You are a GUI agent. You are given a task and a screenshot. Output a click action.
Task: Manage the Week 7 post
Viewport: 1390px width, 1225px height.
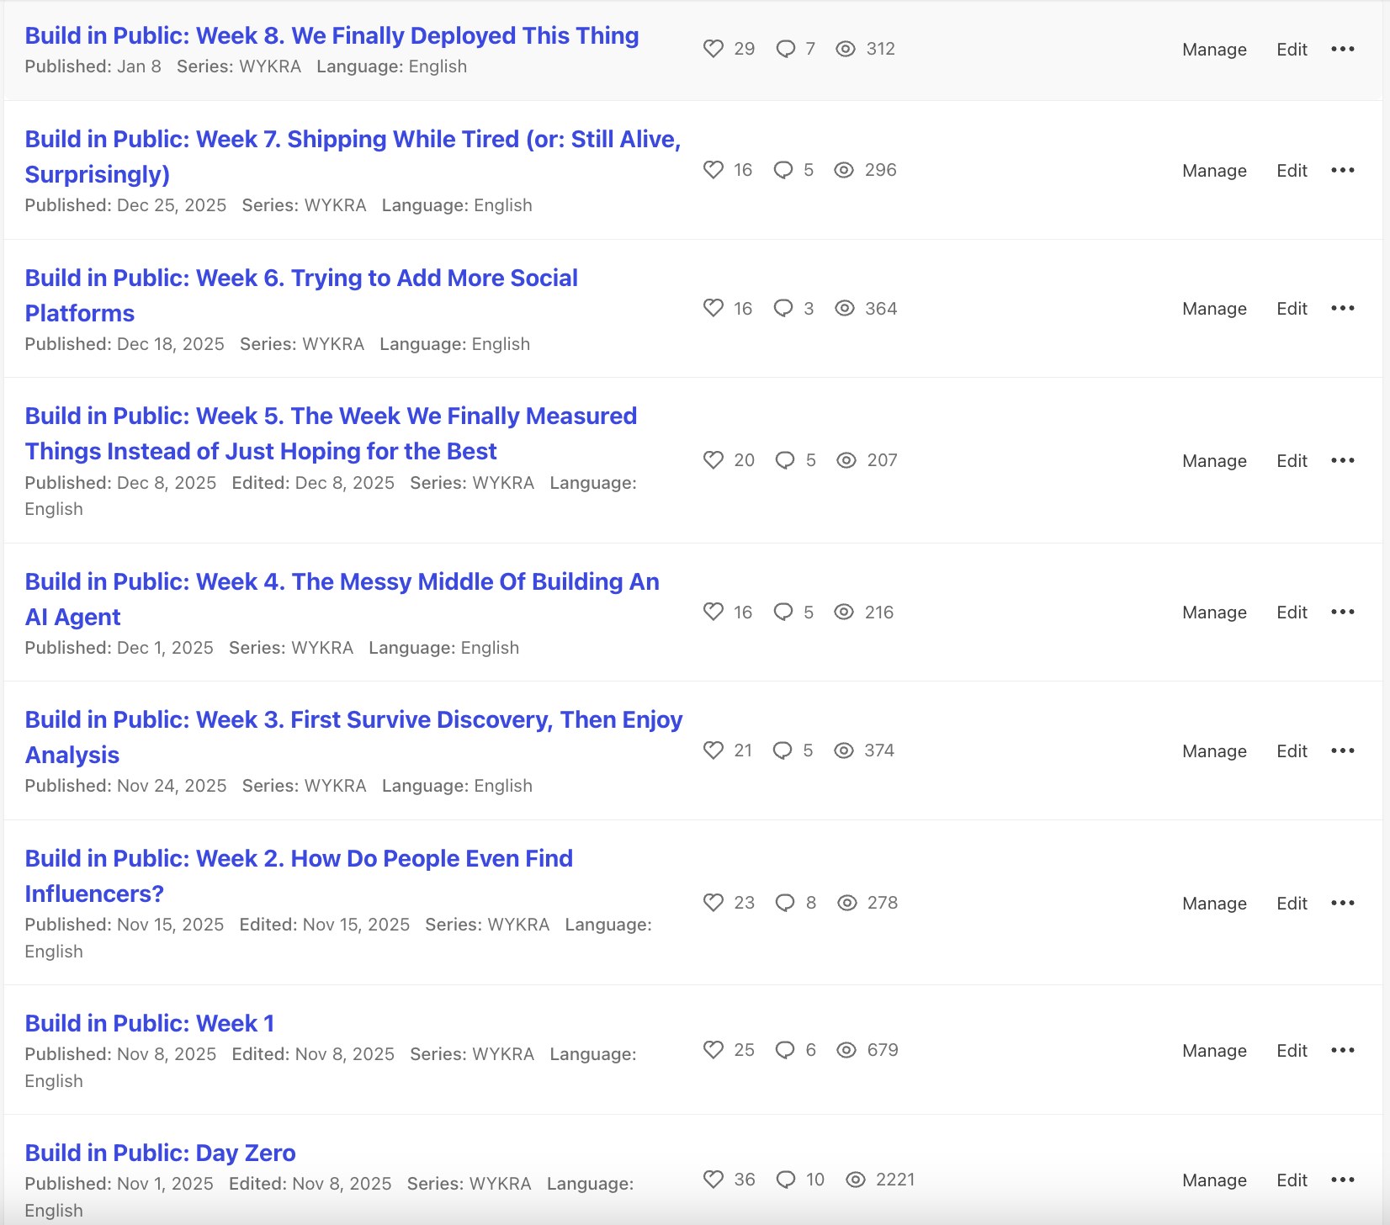[x=1214, y=171]
